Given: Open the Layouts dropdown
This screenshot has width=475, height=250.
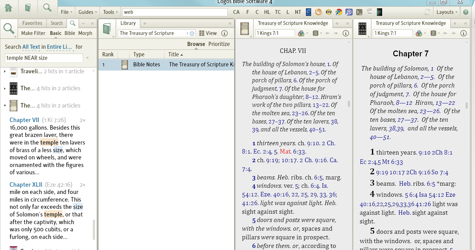Looking at the screenshot, I should (x=447, y=12).
